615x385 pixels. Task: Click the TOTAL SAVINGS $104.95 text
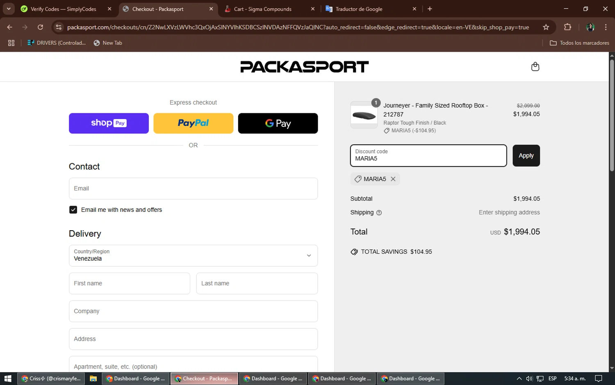point(396,252)
